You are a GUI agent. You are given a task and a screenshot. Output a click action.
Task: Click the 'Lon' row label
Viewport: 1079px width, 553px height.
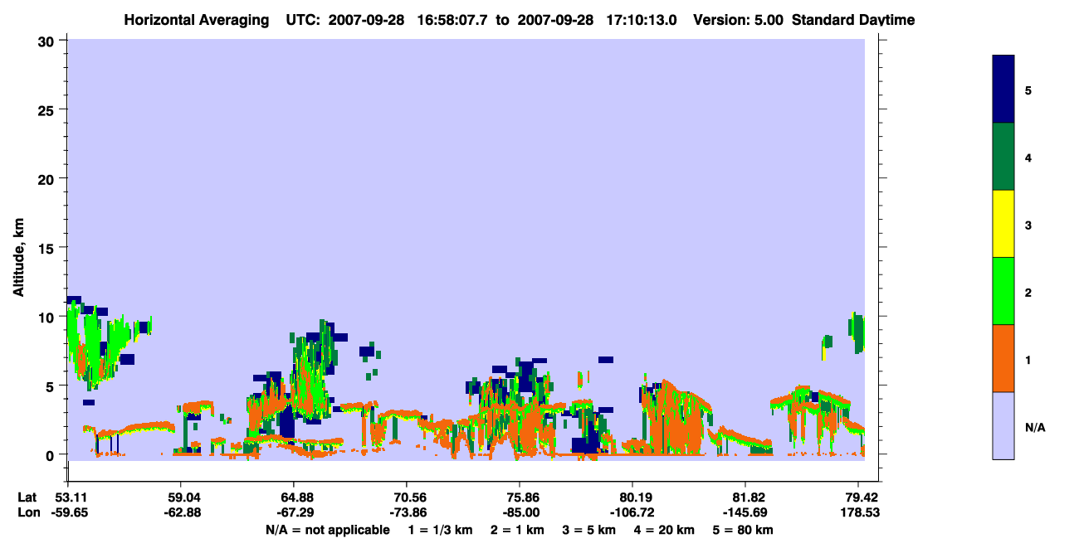(27, 512)
